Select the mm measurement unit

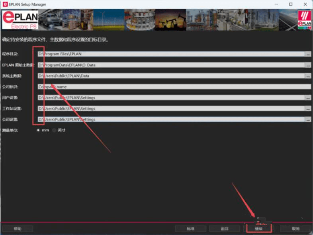point(38,130)
